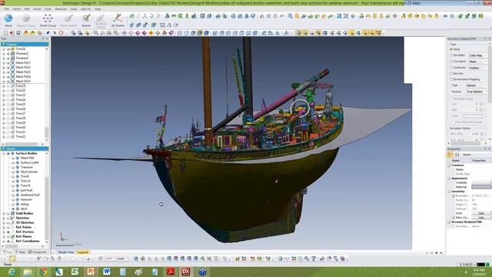Image resolution: width=492 pixels, height=277 pixels.
Task: Select the starboard hull surface body
Action: tap(30, 195)
